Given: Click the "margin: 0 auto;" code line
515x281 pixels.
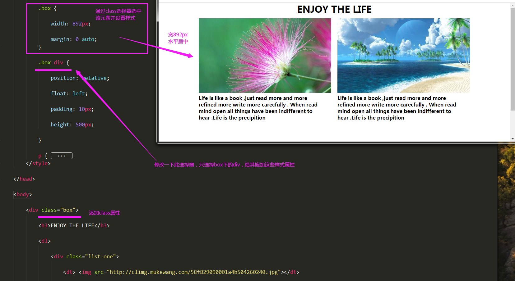Looking at the screenshot, I should (74, 39).
